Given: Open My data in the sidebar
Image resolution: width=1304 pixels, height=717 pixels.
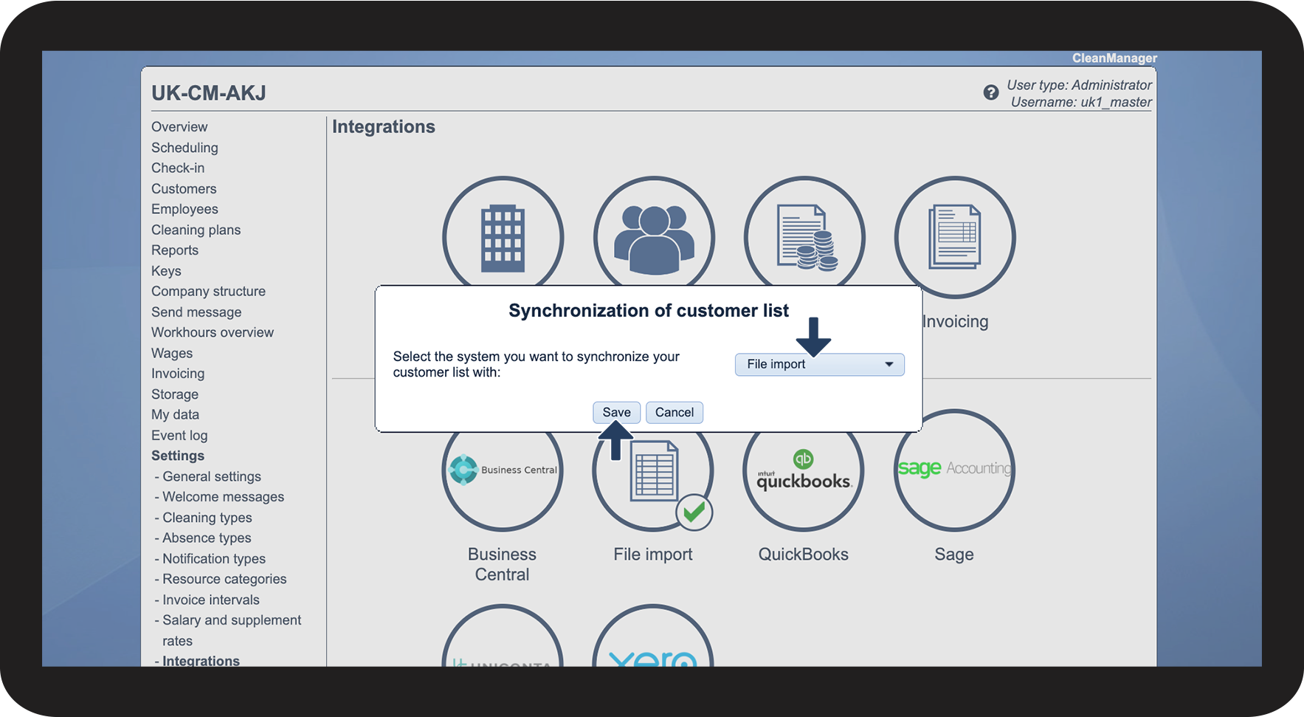Looking at the screenshot, I should tap(175, 414).
